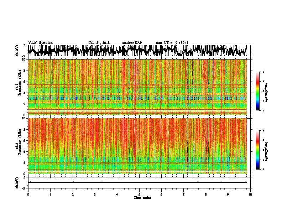The width and height of the screenshot is (282, 218).
Task: Click the ch.1 colorbar log(PSD) label
Action: point(267,93)
